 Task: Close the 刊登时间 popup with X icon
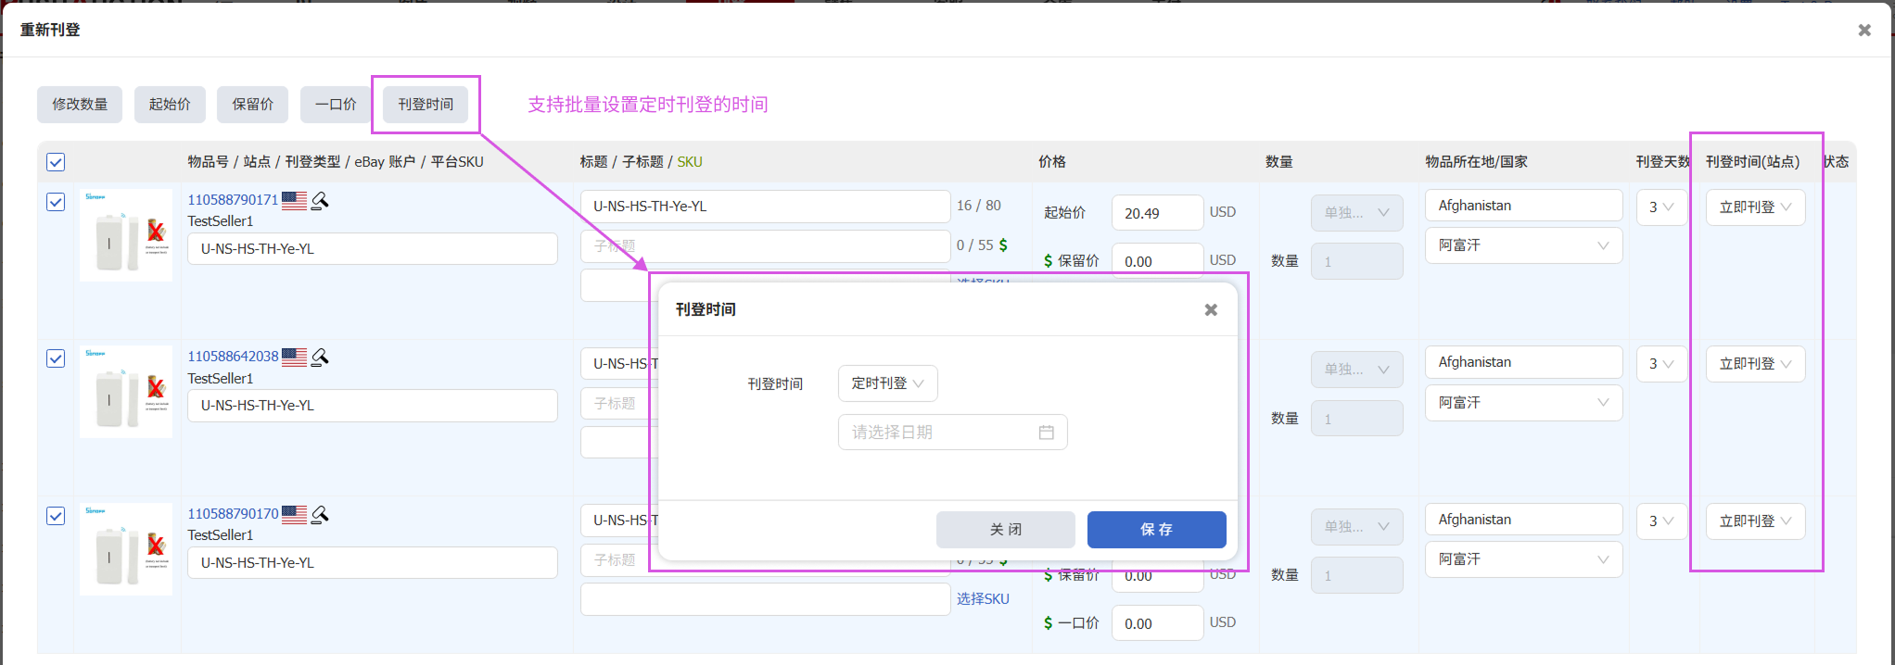[1211, 310]
